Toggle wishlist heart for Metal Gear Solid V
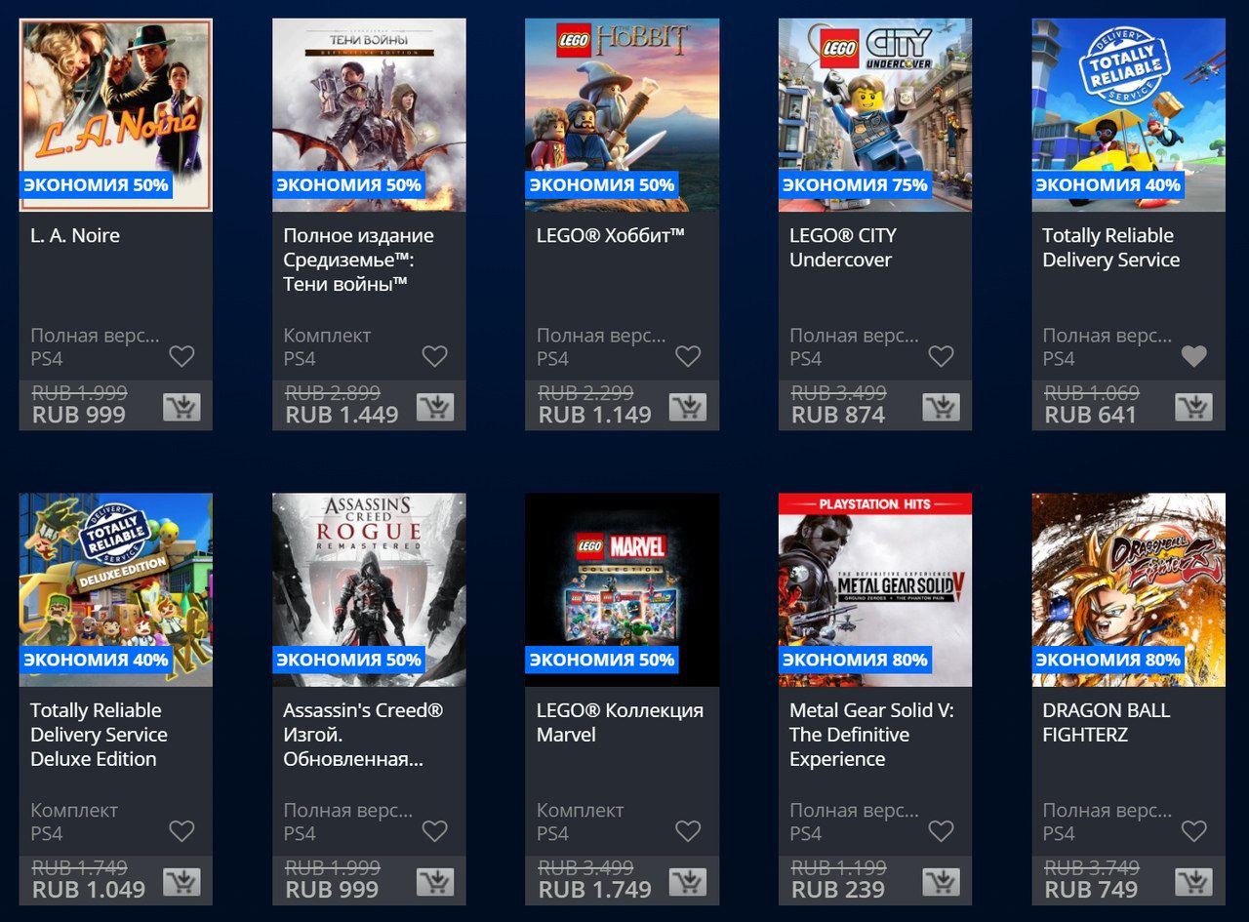 click(x=941, y=831)
